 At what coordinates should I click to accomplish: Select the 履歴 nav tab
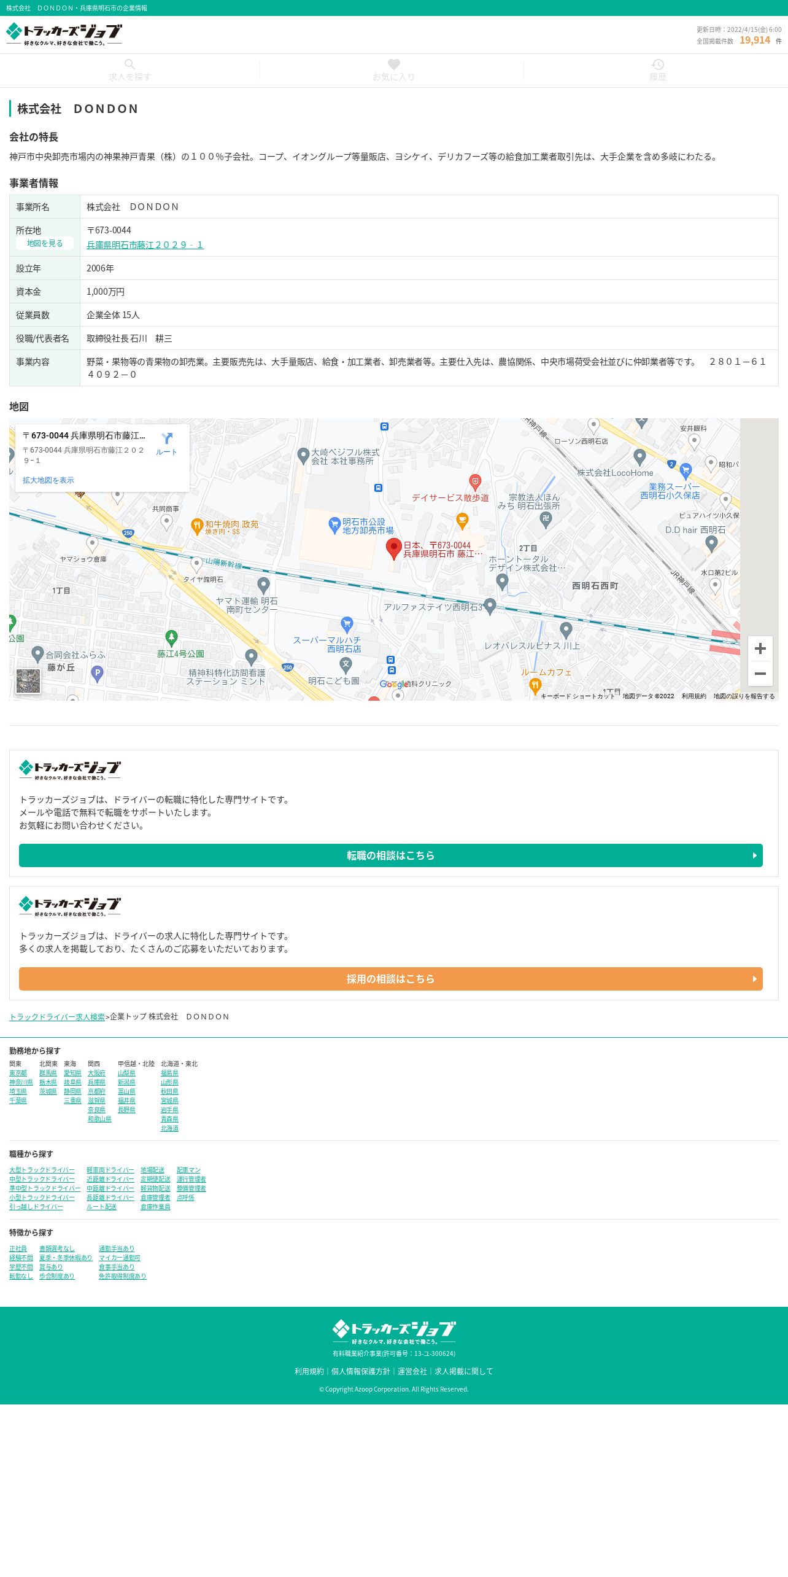[x=657, y=71]
